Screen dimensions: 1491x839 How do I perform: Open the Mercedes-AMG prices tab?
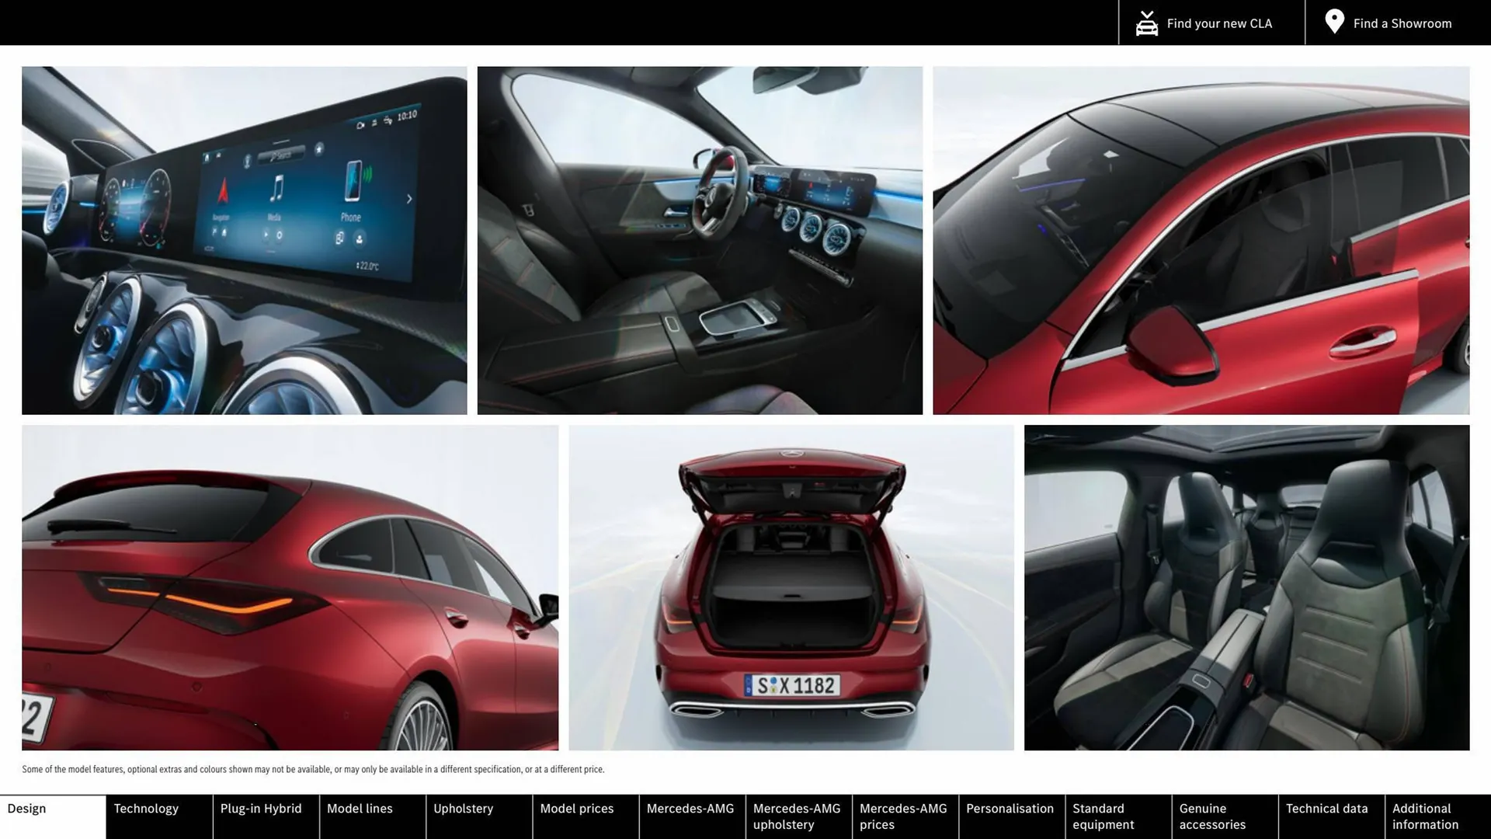[903, 816]
